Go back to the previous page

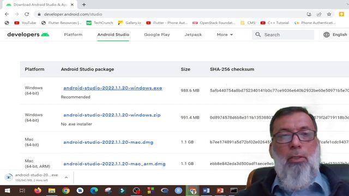click(7, 14)
